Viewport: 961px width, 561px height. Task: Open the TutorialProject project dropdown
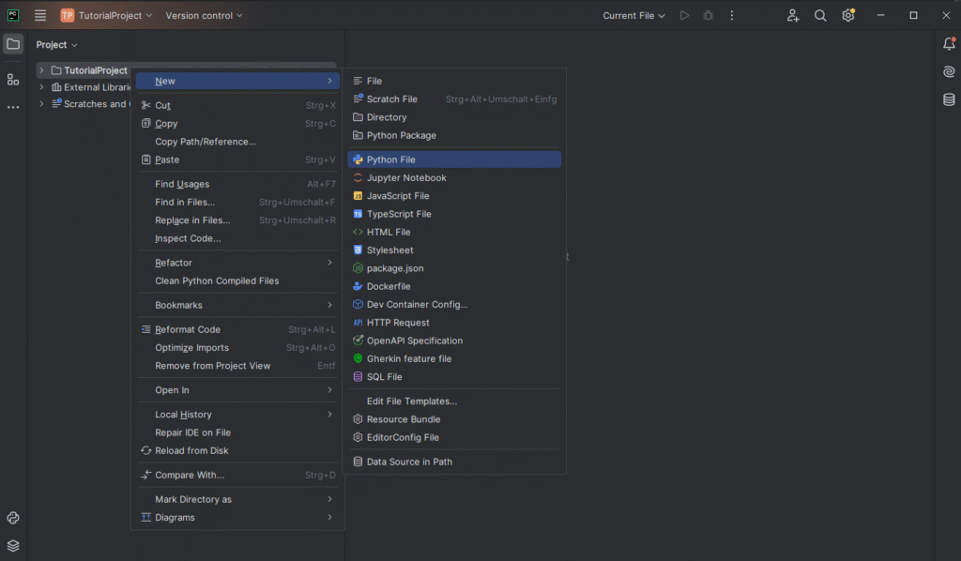[x=106, y=15]
